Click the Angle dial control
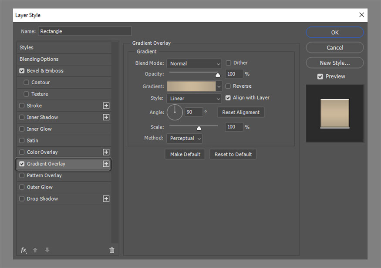Screen dimensions: 381x268 pos(175,112)
